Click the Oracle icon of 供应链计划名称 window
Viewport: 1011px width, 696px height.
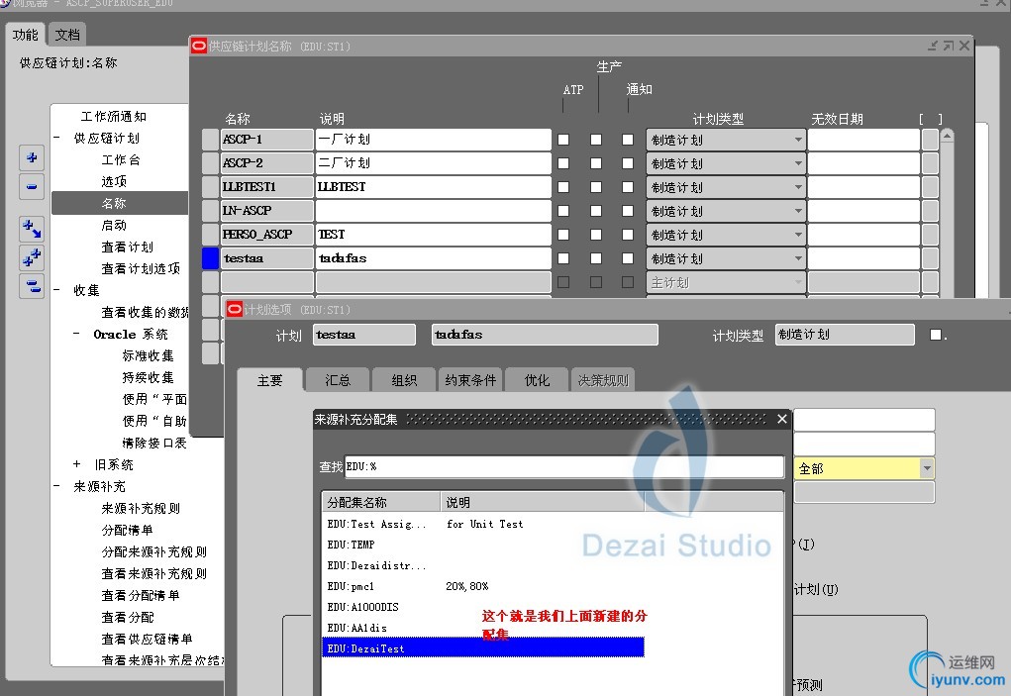(199, 46)
